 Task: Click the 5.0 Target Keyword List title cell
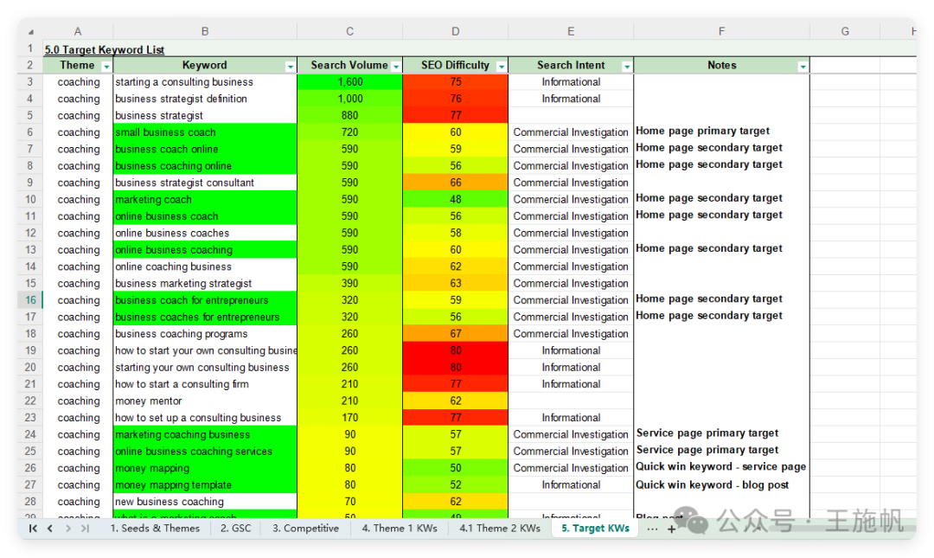pyautogui.click(x=105, y=49)
